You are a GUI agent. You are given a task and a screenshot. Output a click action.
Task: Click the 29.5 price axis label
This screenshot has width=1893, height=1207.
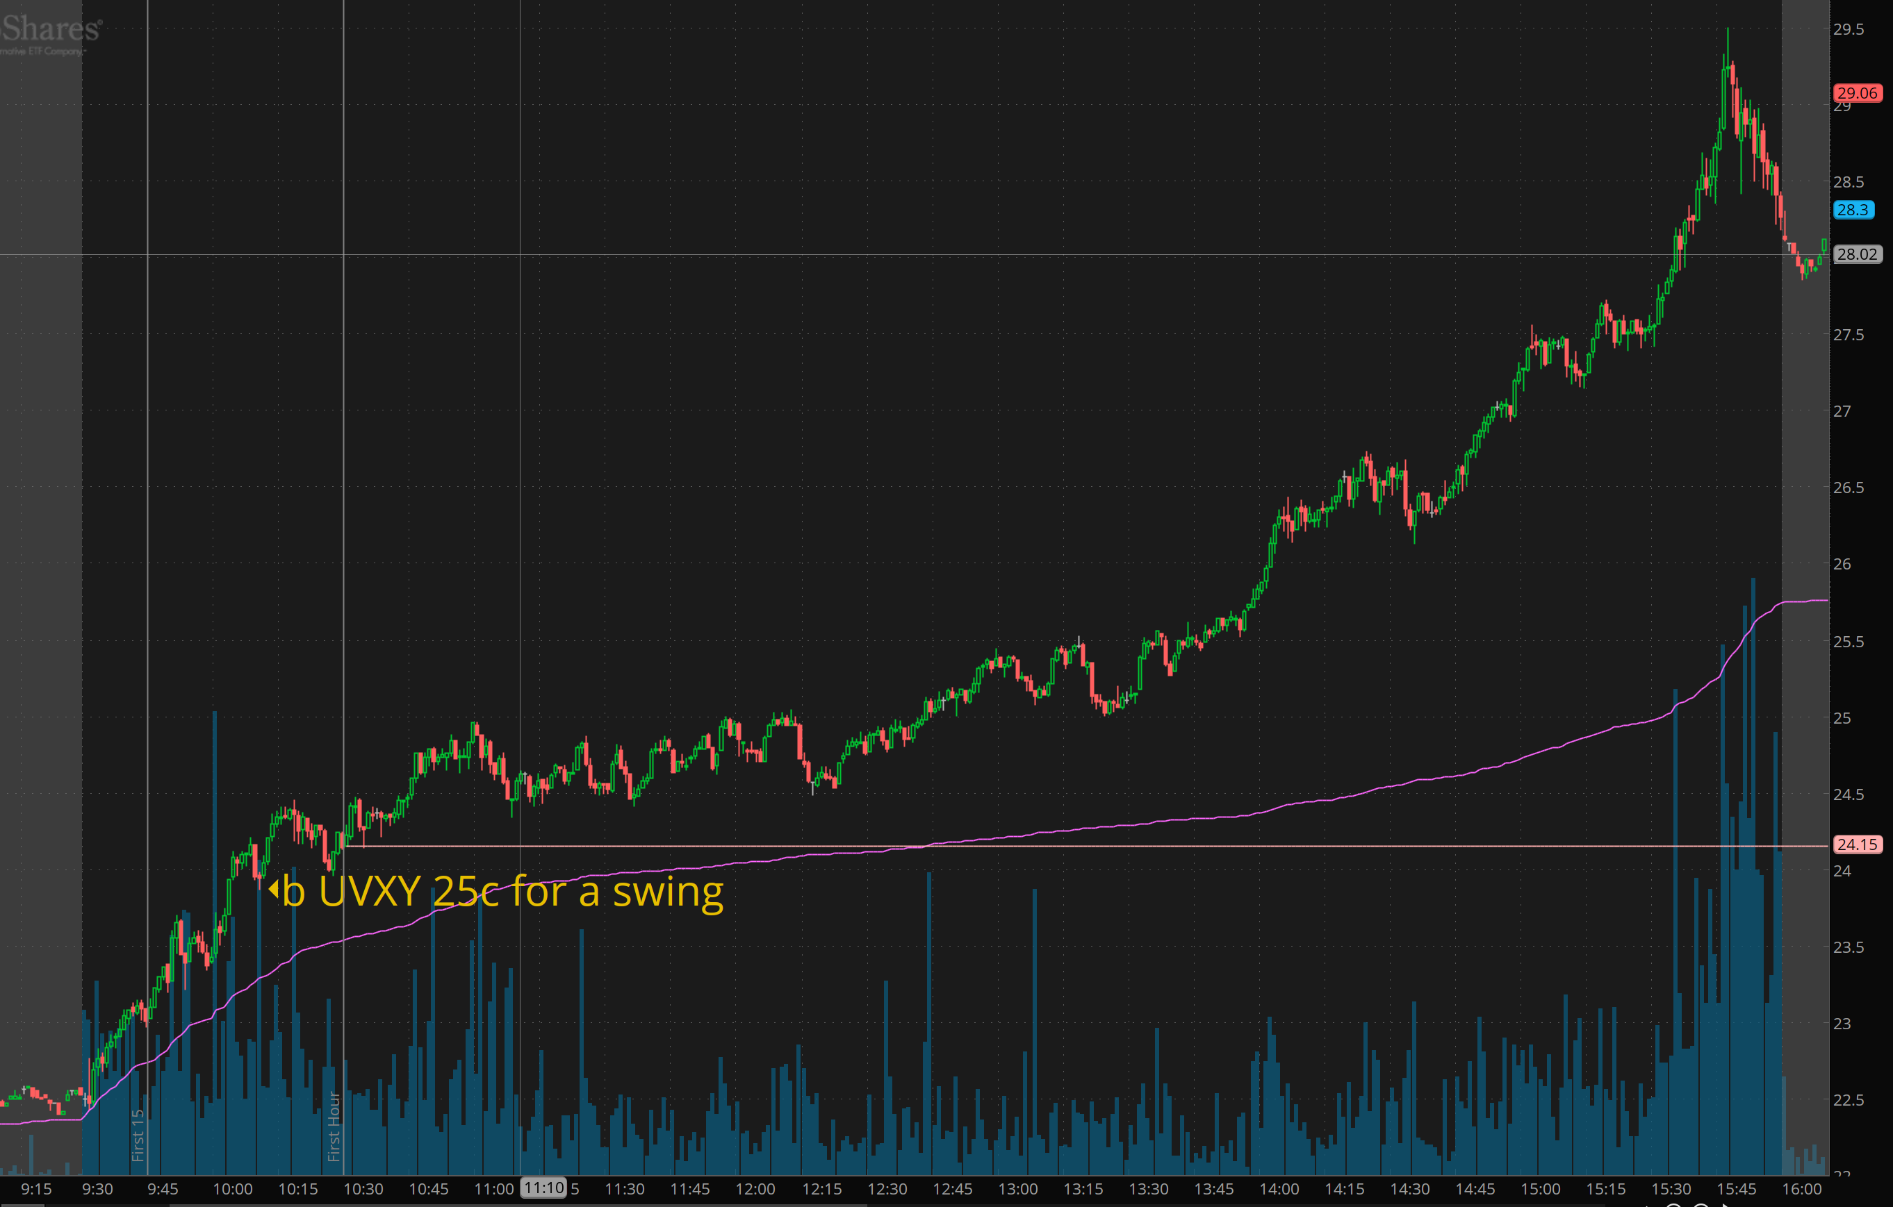[1849, 30]
